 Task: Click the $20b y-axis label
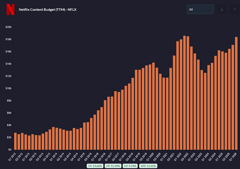click(x=8, y=27)
